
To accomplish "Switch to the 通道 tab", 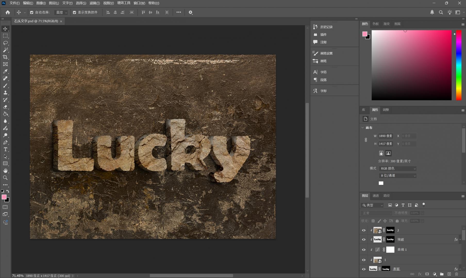I will [376, 196].
